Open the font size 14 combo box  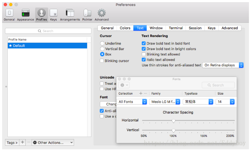(x=225, y=102)
